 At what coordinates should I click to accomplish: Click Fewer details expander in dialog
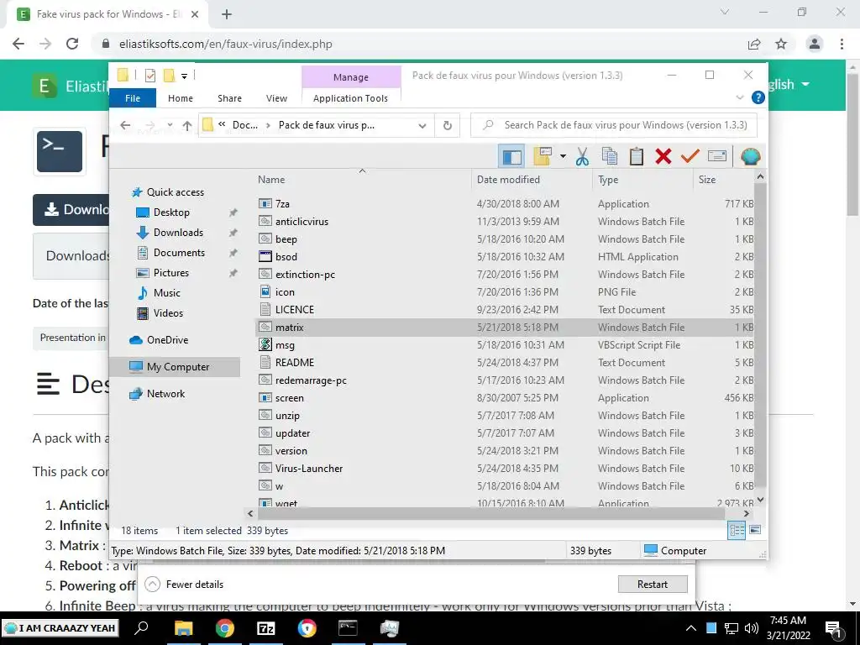coord(186,585)
